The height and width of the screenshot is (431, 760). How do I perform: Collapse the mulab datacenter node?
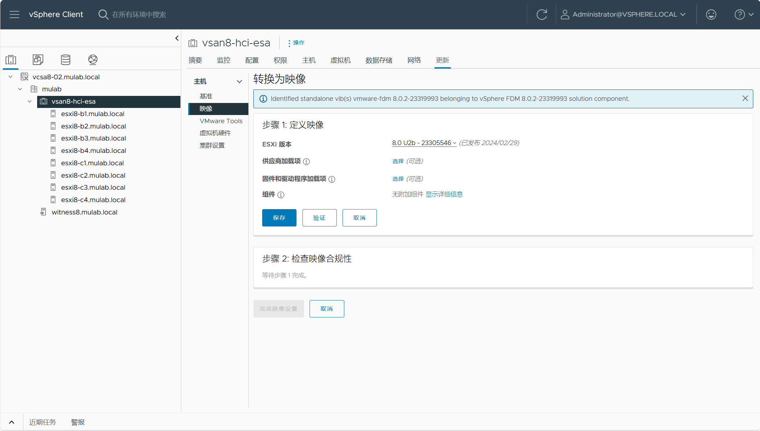20,89
